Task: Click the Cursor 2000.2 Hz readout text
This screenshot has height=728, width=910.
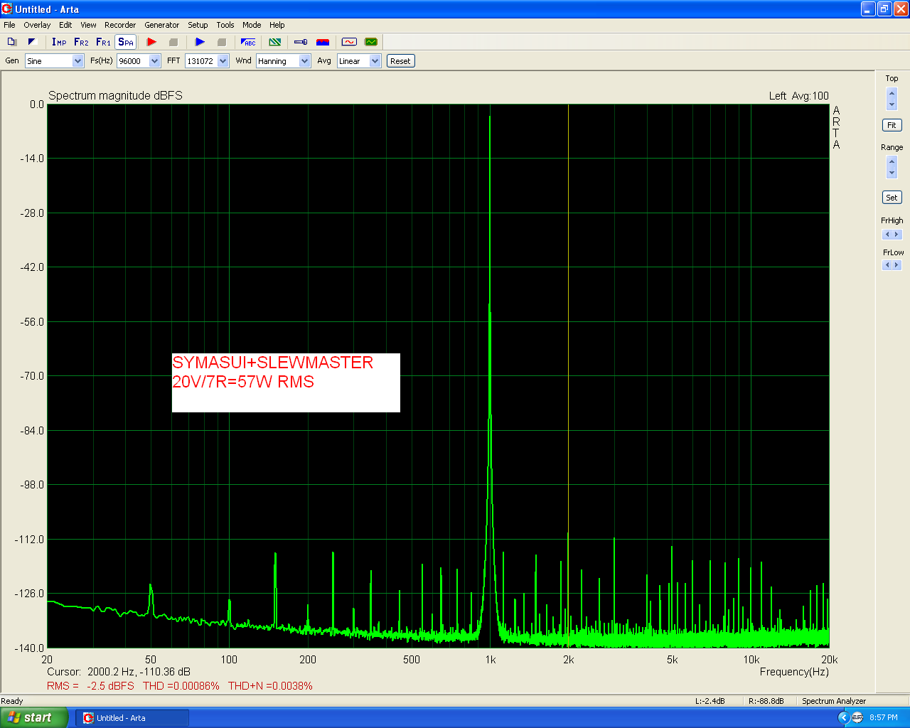Action: (x=119, y=672)
